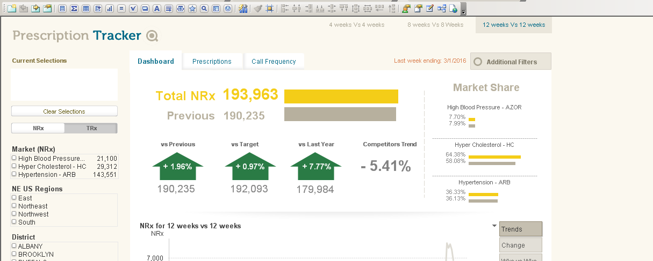Expand the Additional Filters panel
Screen dimensions: 653x261
click(511, 62)
